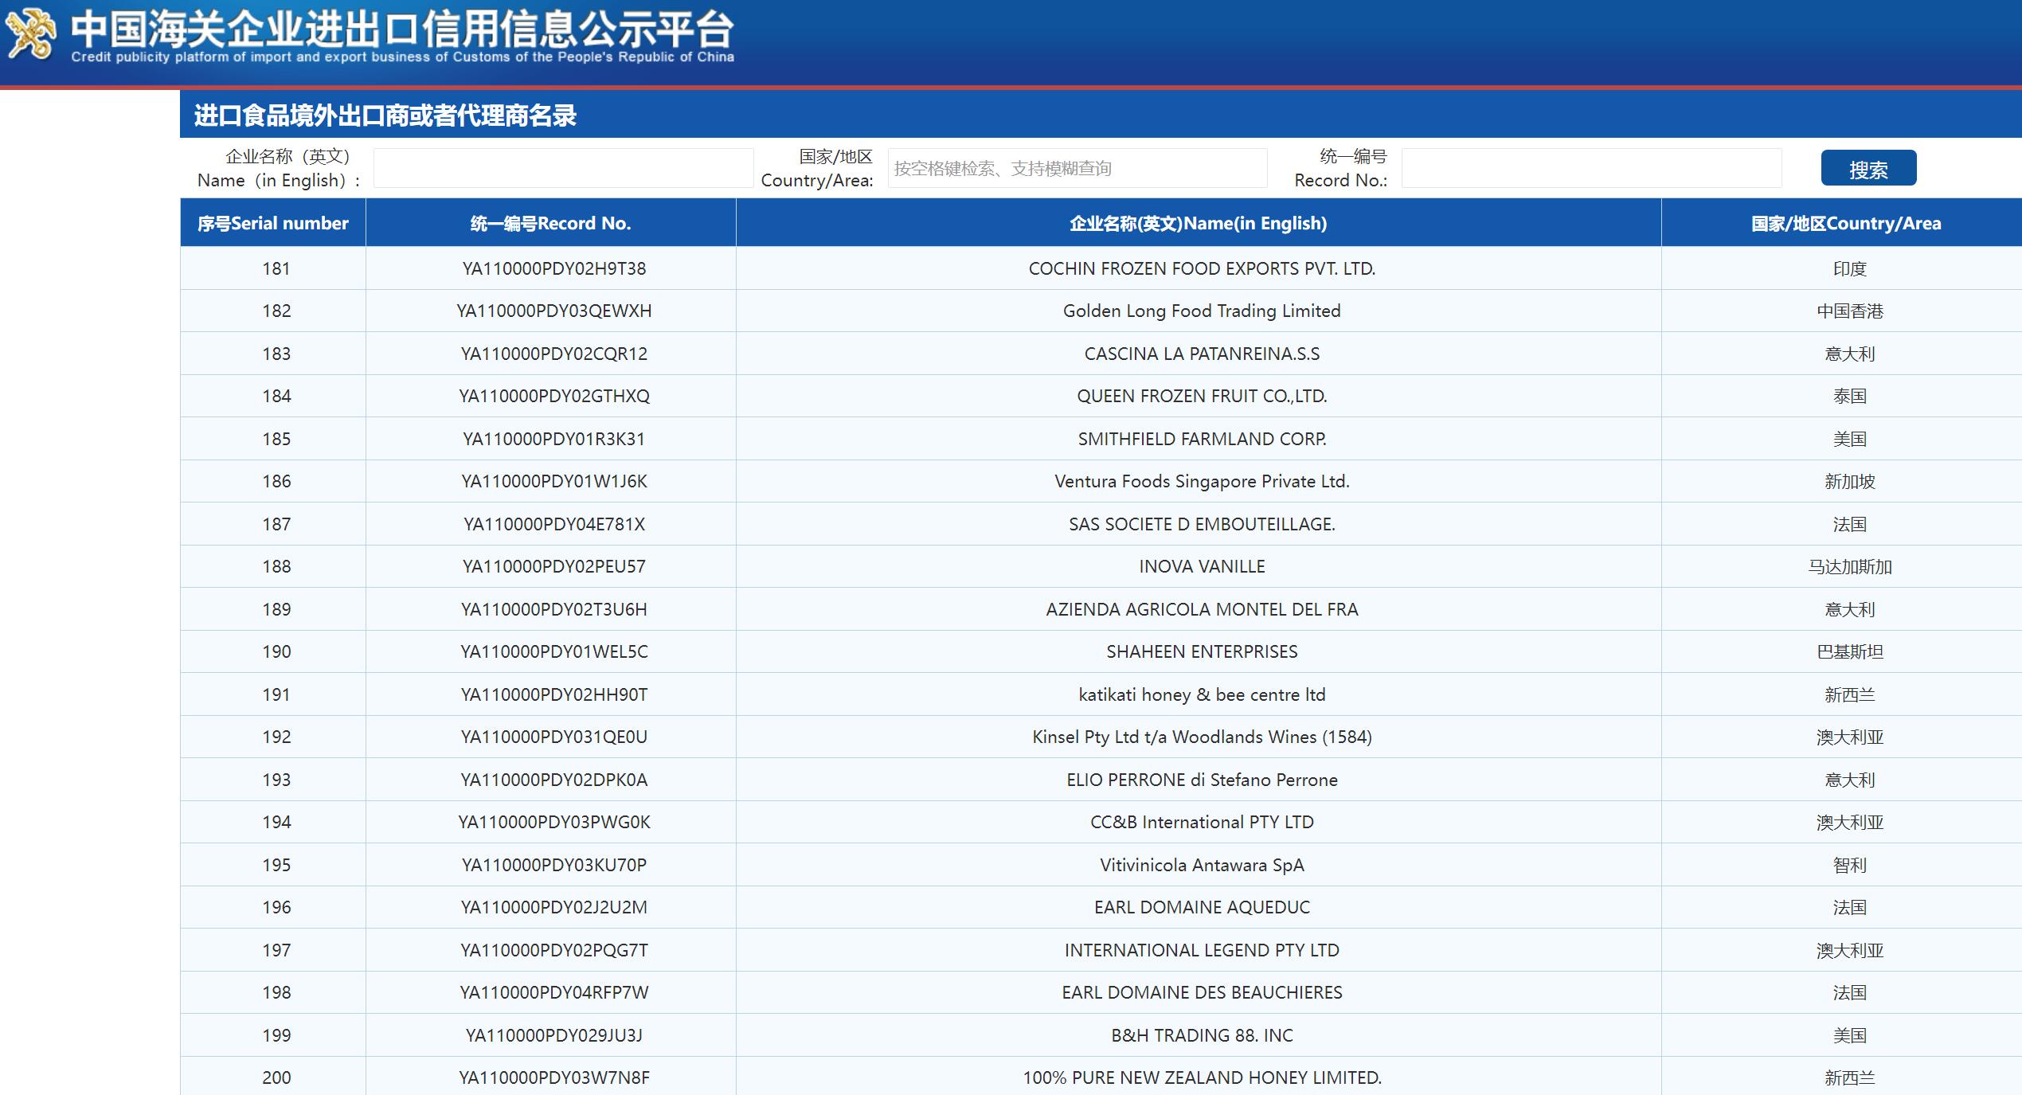
Task: Select record YA110000PDY01WEL5C
Action: point(554,651)
